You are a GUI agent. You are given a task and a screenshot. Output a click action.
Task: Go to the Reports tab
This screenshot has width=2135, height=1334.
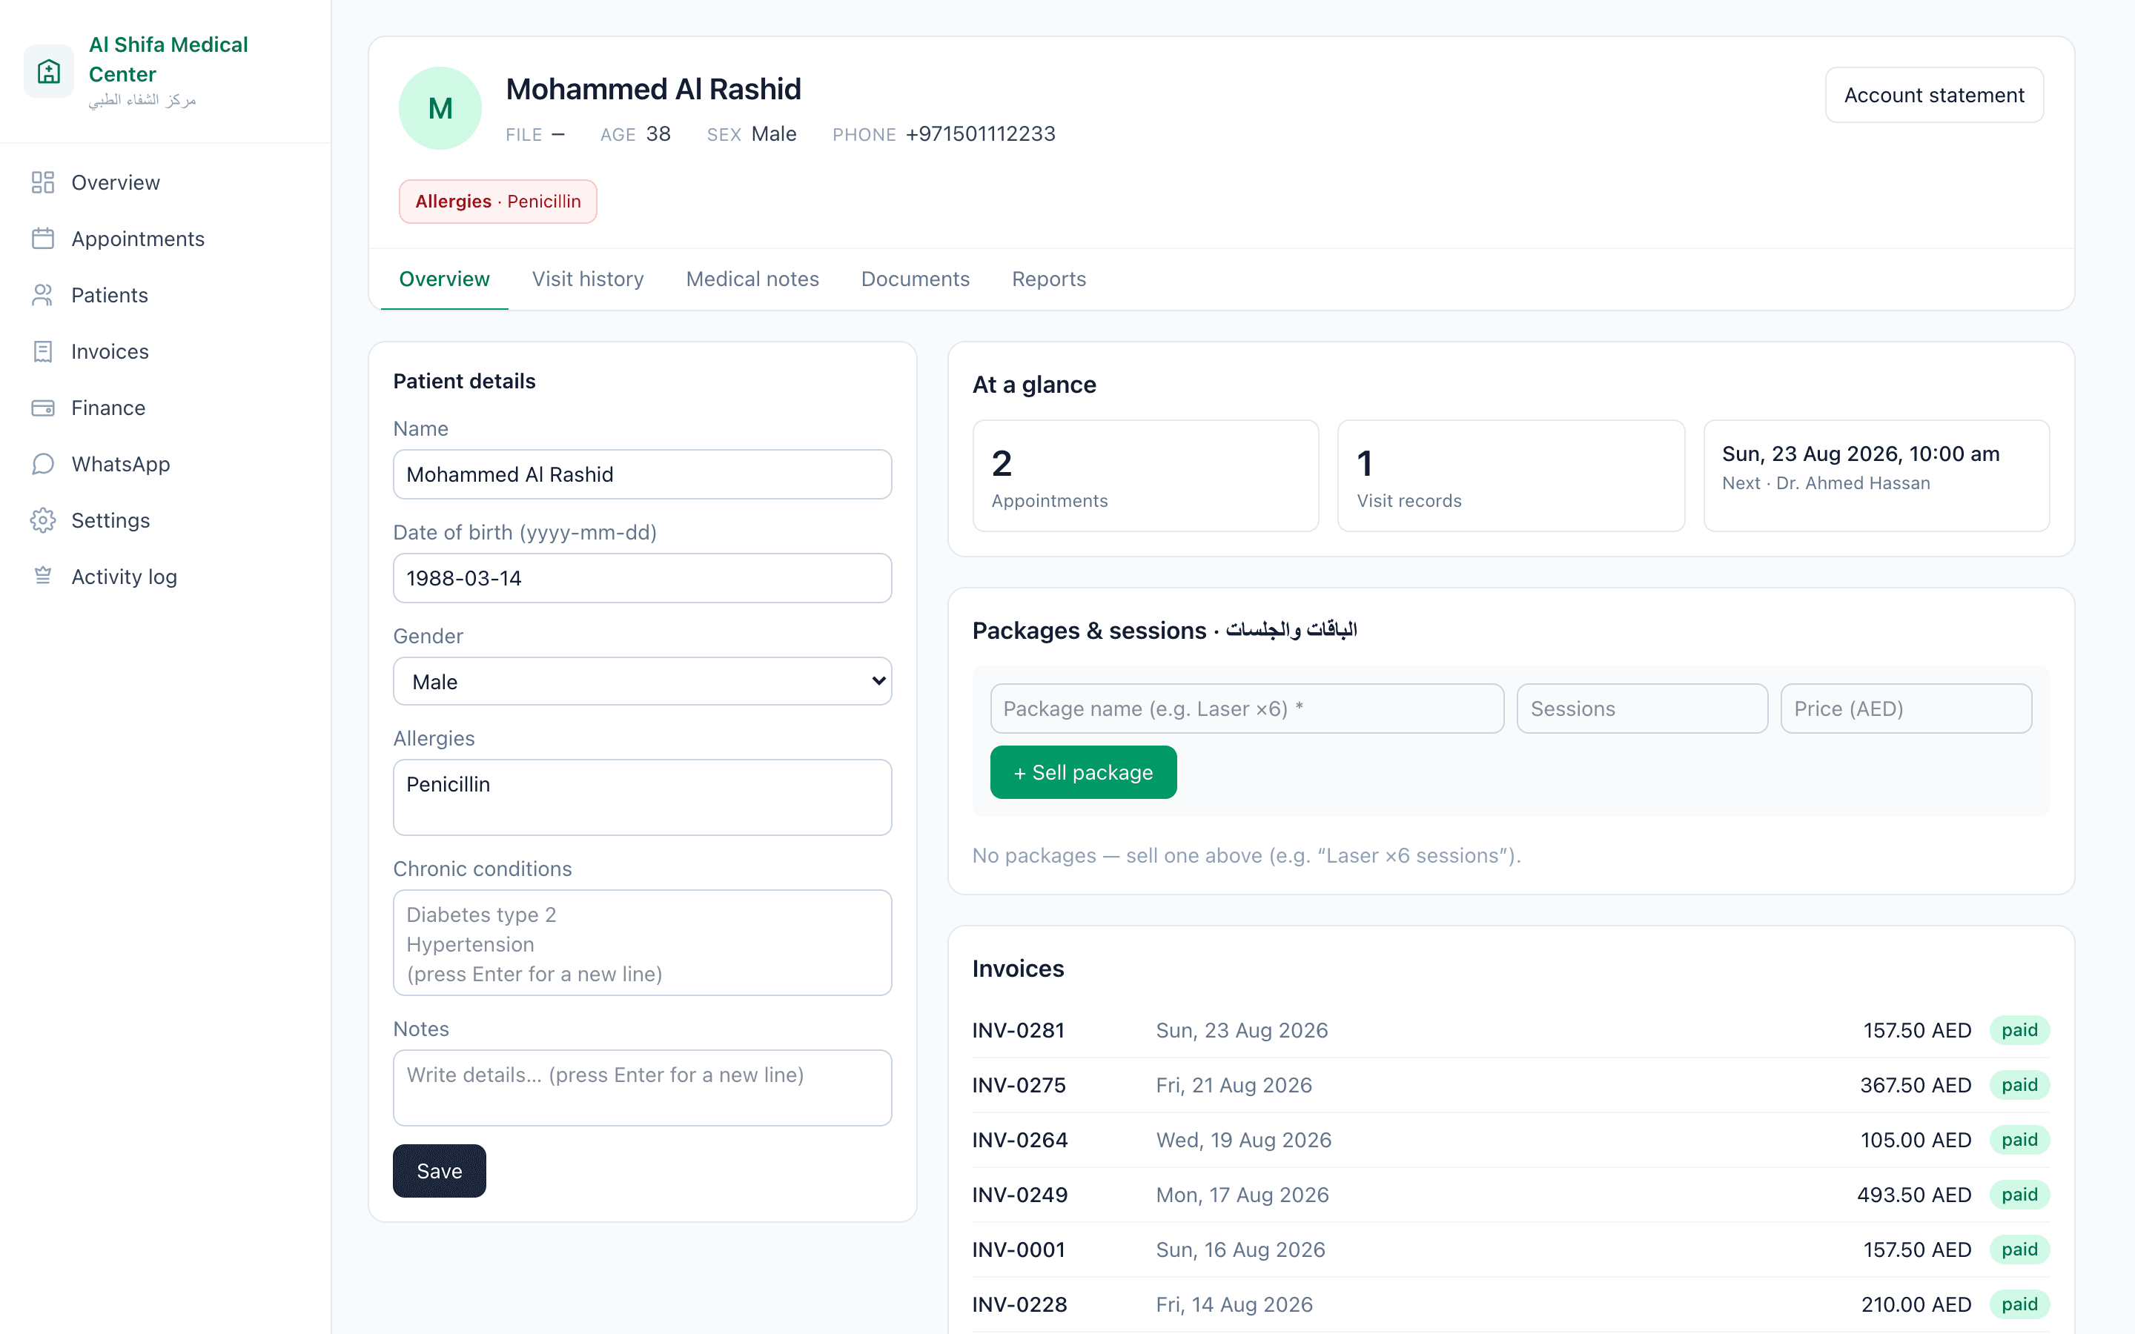tap(1049, 279)
